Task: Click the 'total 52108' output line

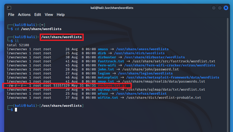Action: click(x=18, y=45)
